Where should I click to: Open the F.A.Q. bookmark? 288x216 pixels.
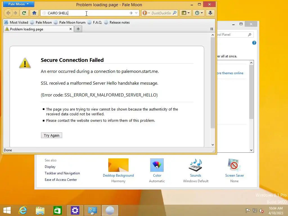tap(95, 22)
